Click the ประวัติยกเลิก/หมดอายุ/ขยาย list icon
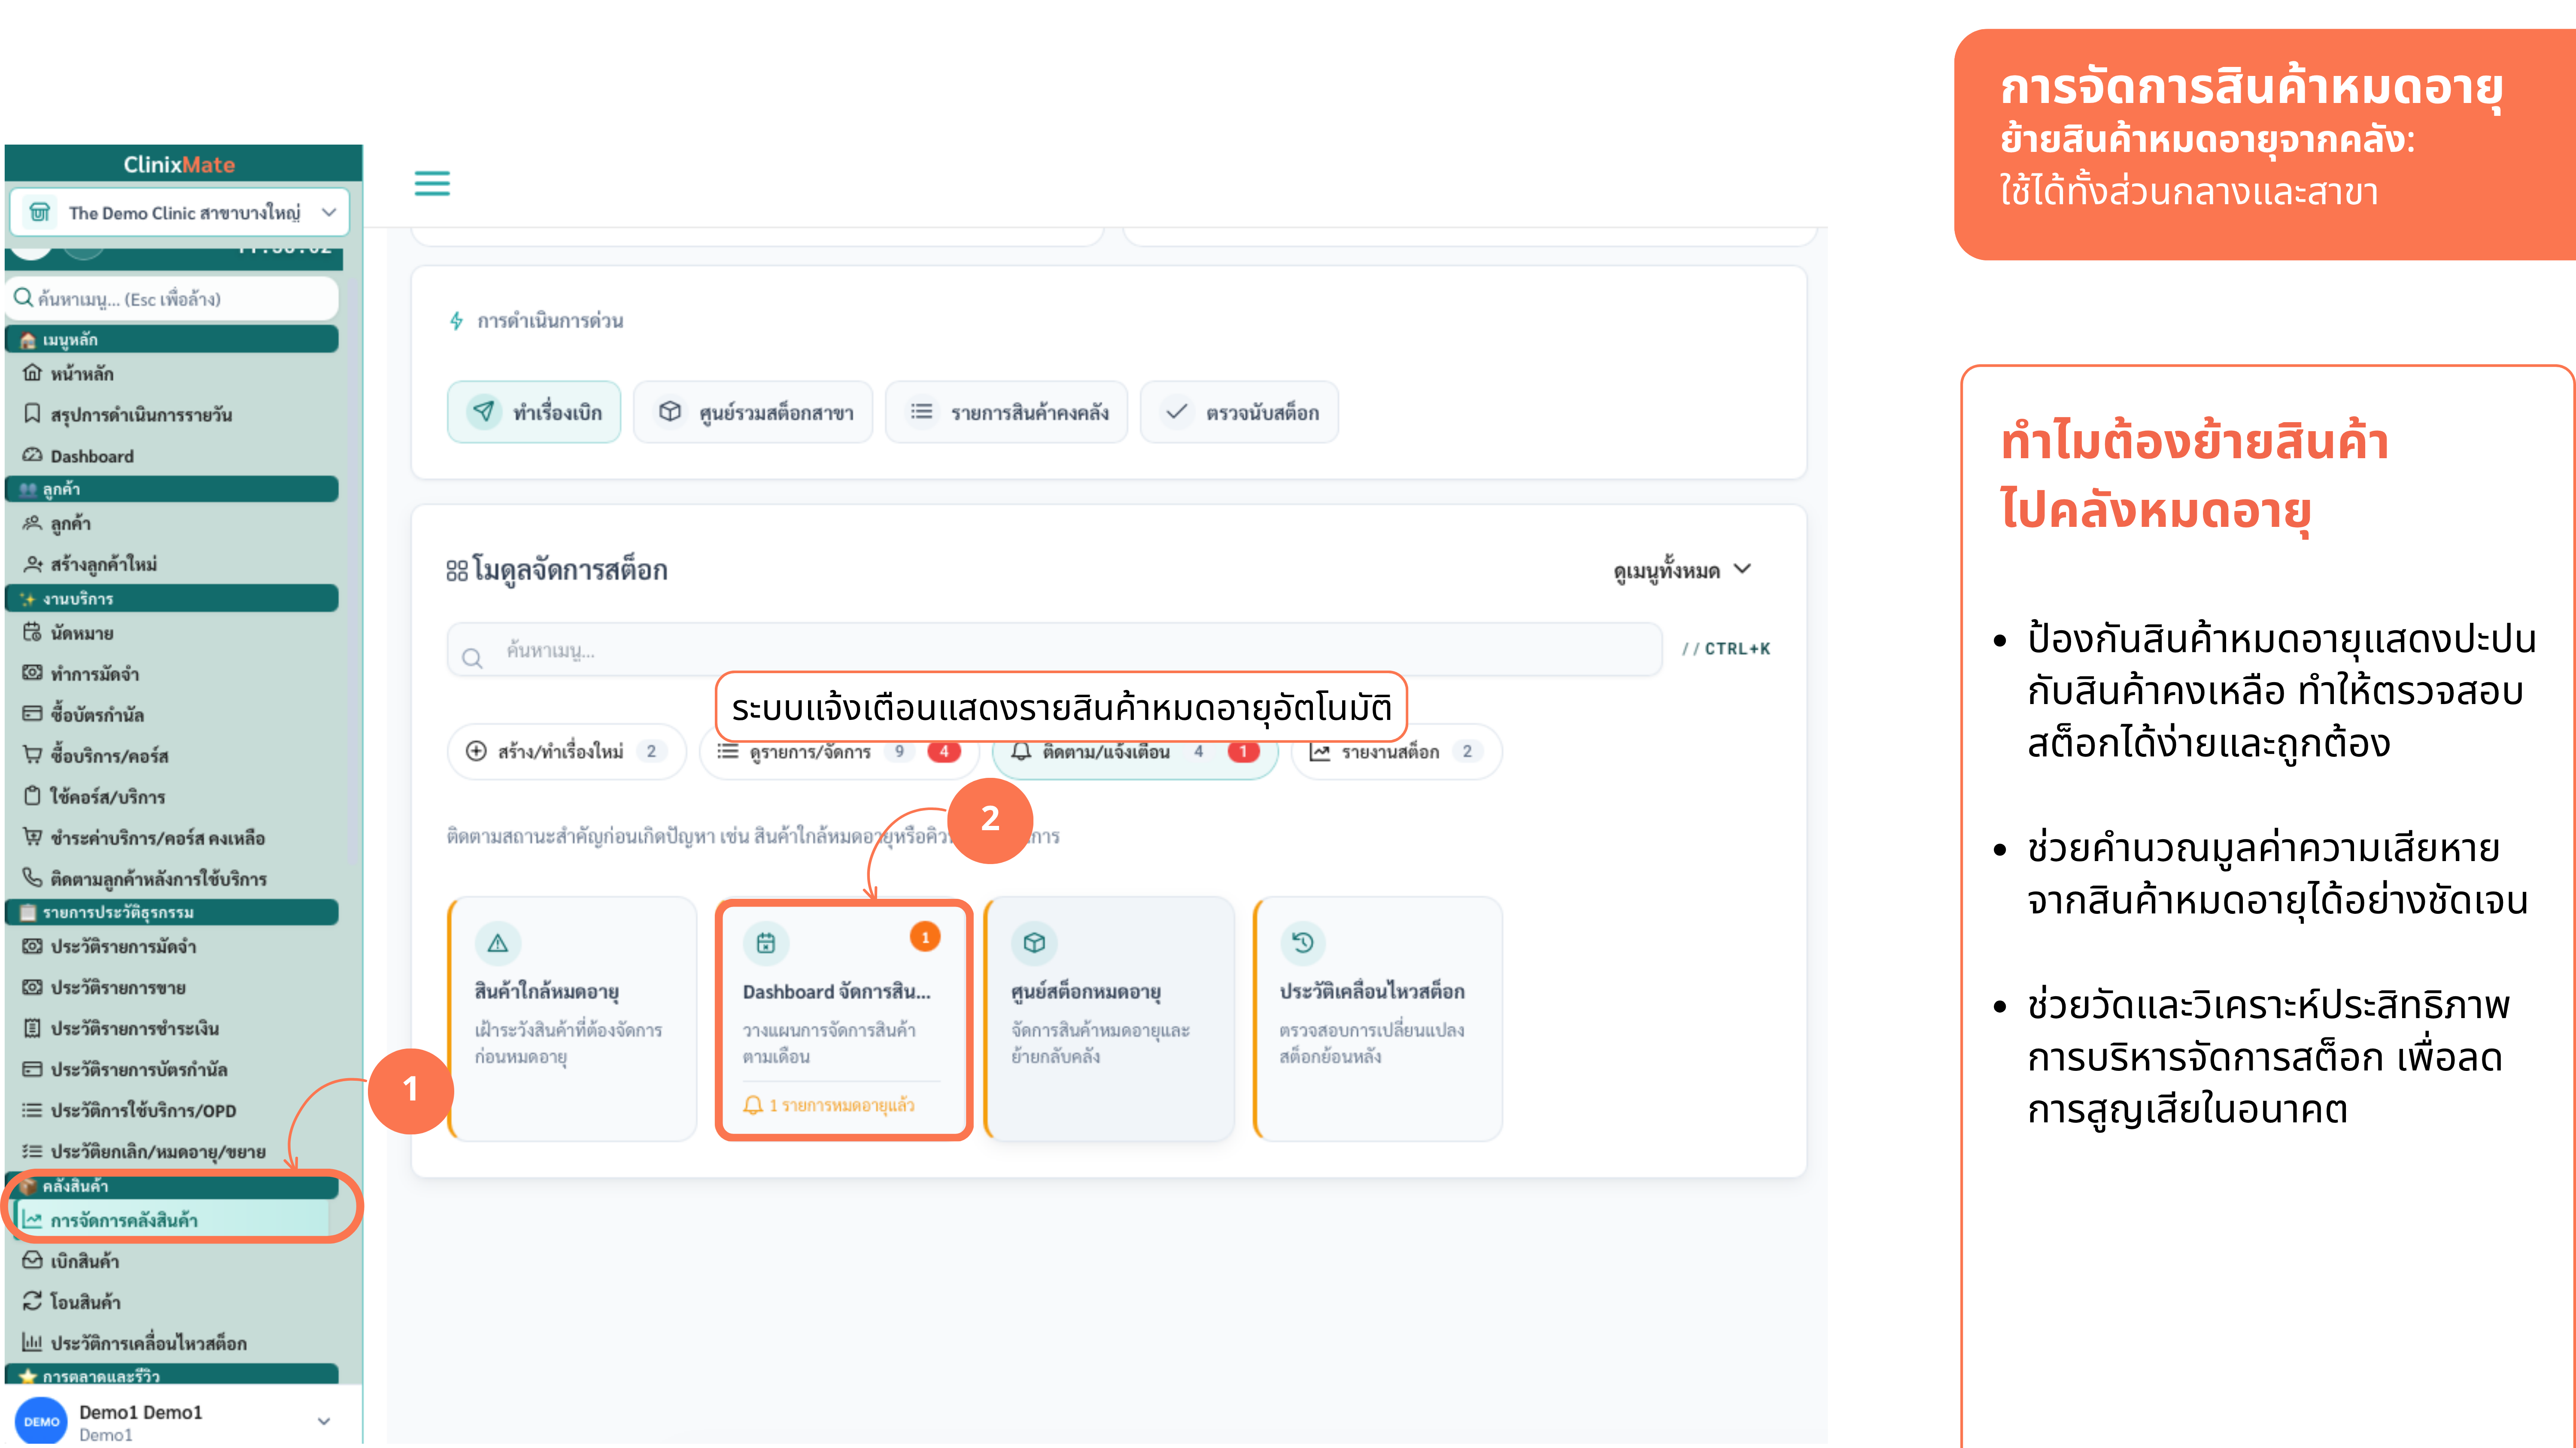 click(32, 1151)
